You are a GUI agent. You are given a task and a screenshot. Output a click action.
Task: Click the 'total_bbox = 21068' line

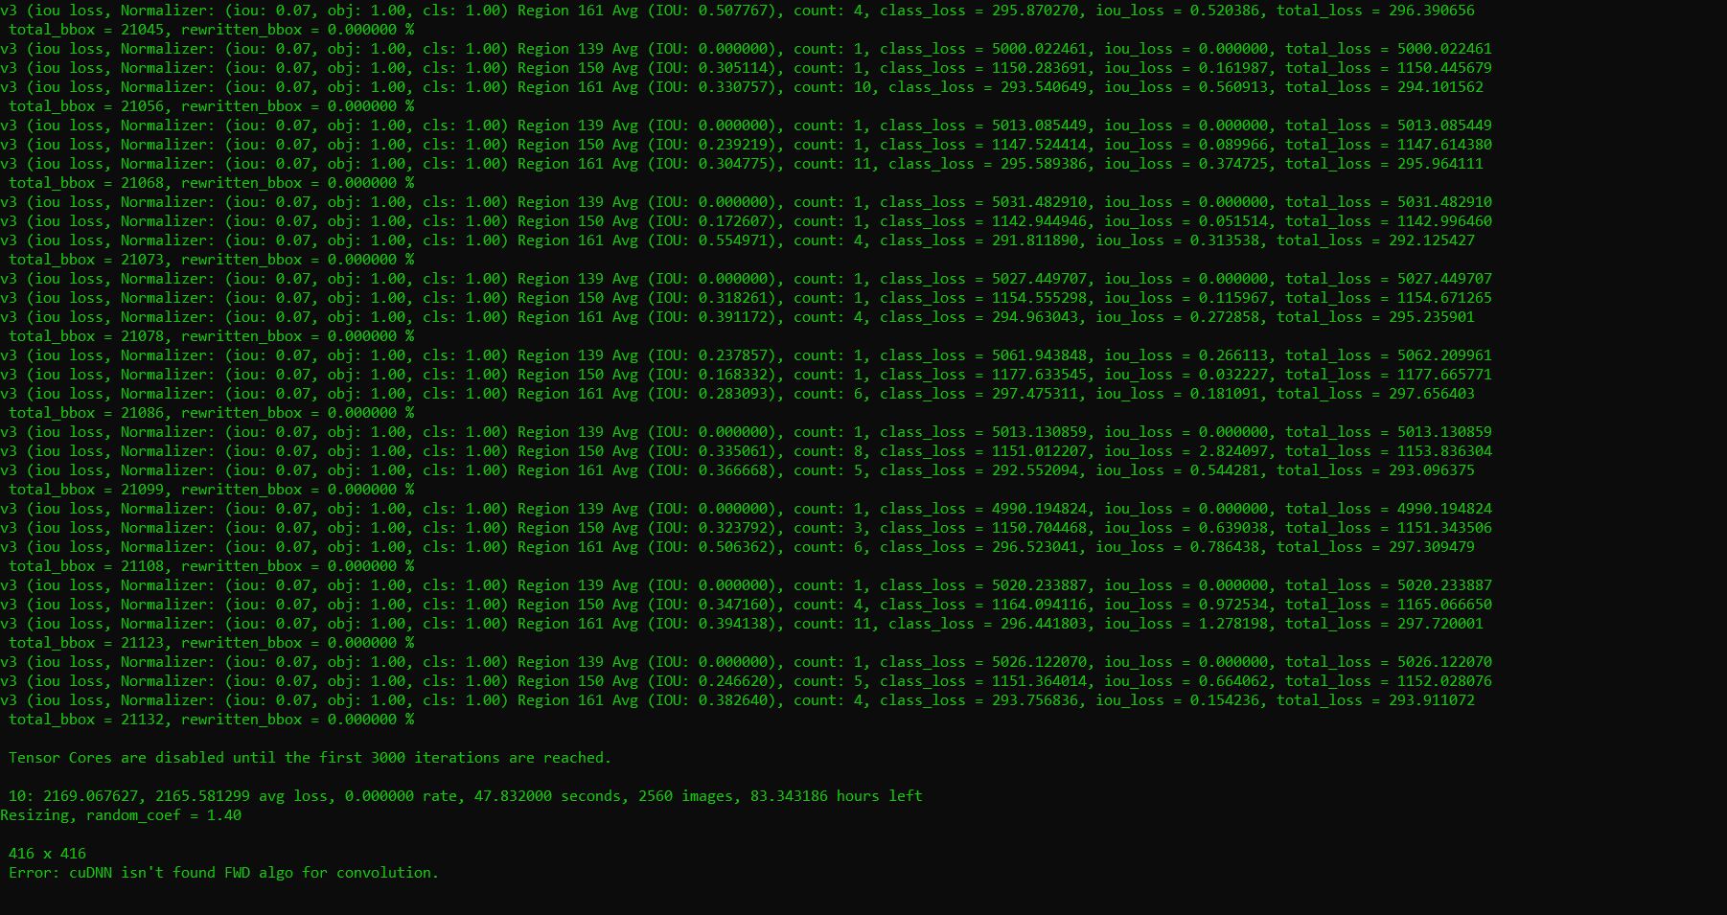pyautogui.click(x=212, y=183)
